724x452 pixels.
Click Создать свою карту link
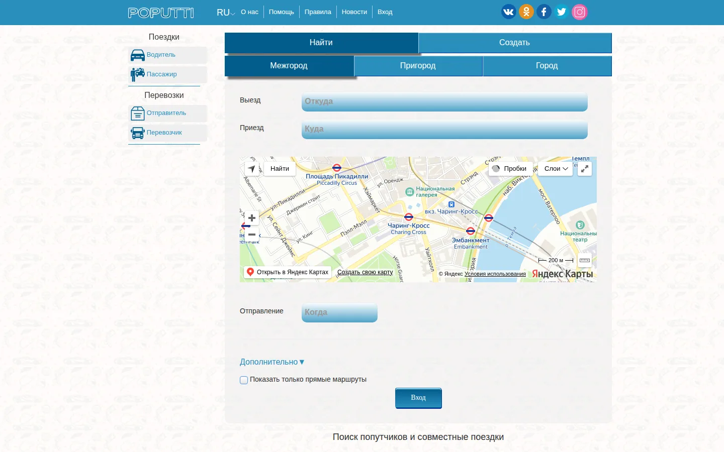pyautogui.click(x=365, y=272)
